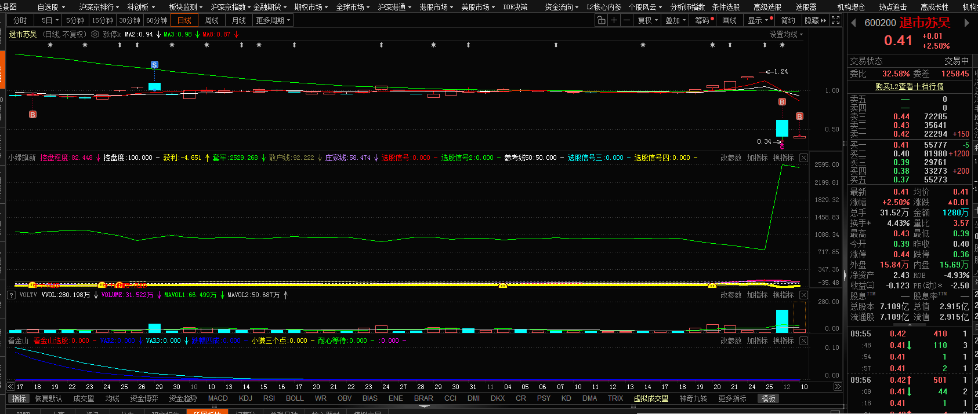Image resolution: width=978 pixels, height=414 pixels.
Task: Open the 自选股 menu
Action: click(x=51, y=7)
